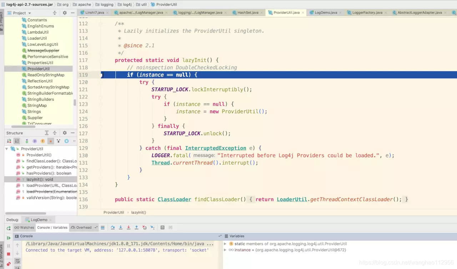Open Project panel settings gear
Image resolution: width=457 pixels, height=269 pixels.
pyautogui.click(x=65, y=12)
